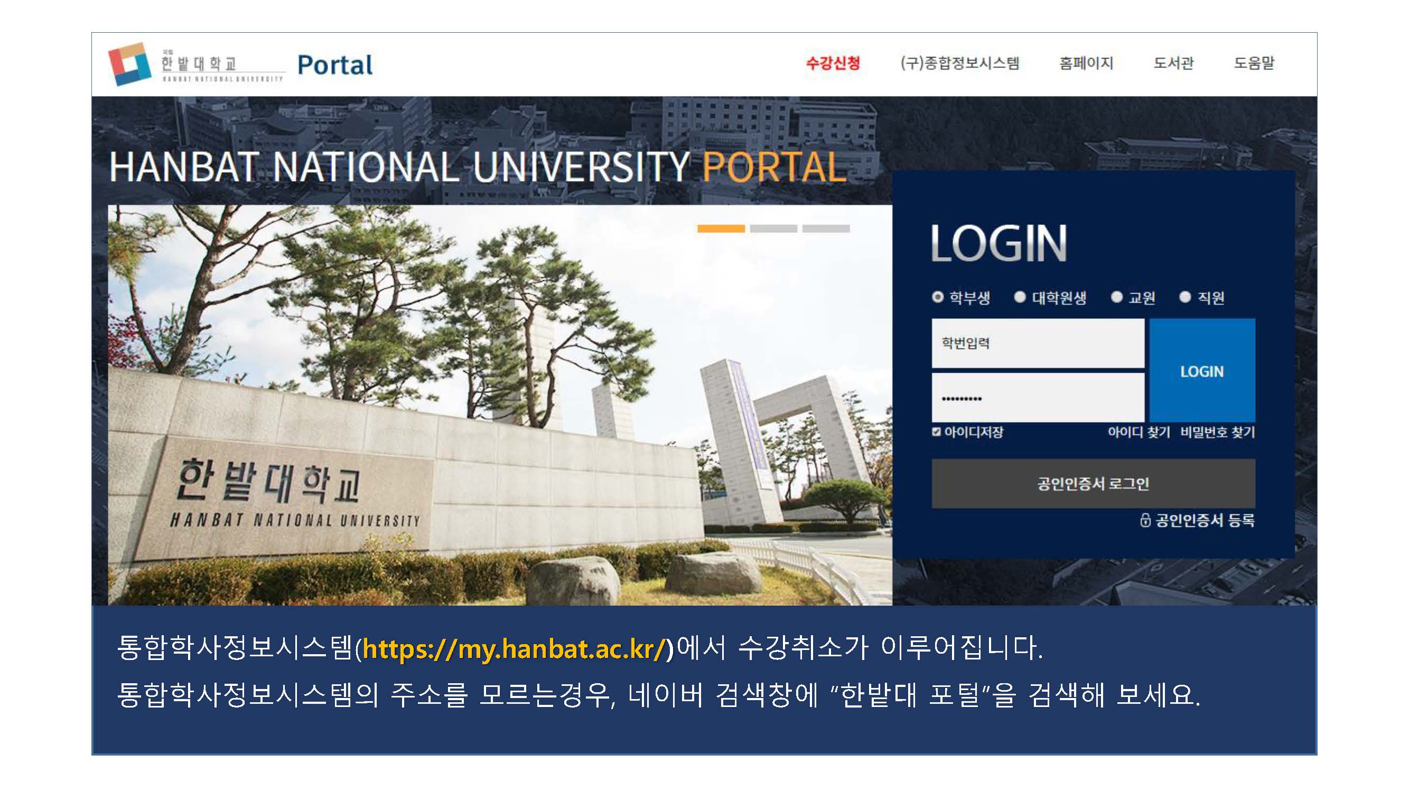Select the 직원 radio button

point(1185,297)
